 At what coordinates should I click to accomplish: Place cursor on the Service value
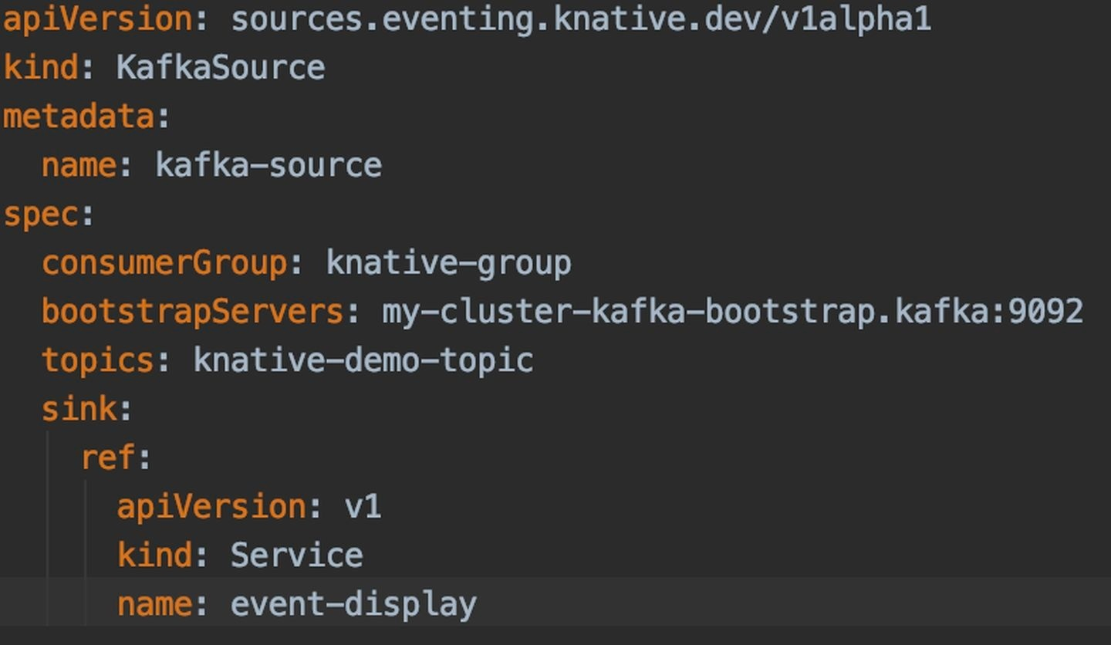296,556
